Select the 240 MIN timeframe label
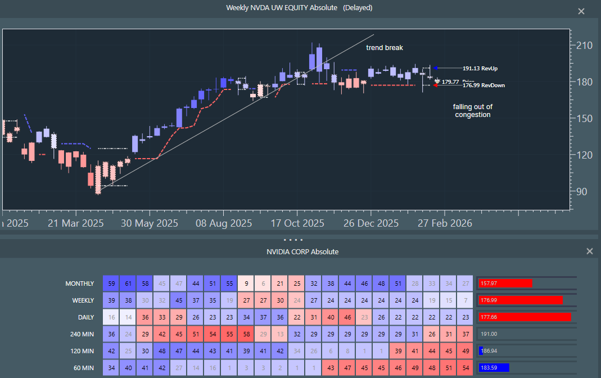This screenshot has width=601, height=378. point(82,334)
